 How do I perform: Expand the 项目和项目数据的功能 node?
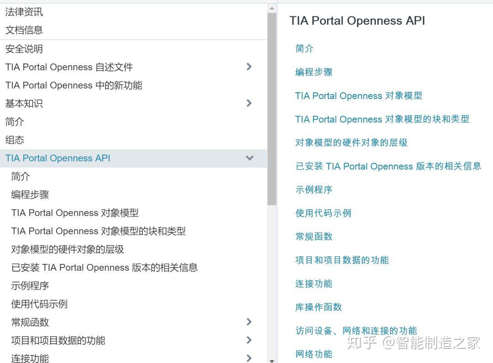[x=249, y=340]
